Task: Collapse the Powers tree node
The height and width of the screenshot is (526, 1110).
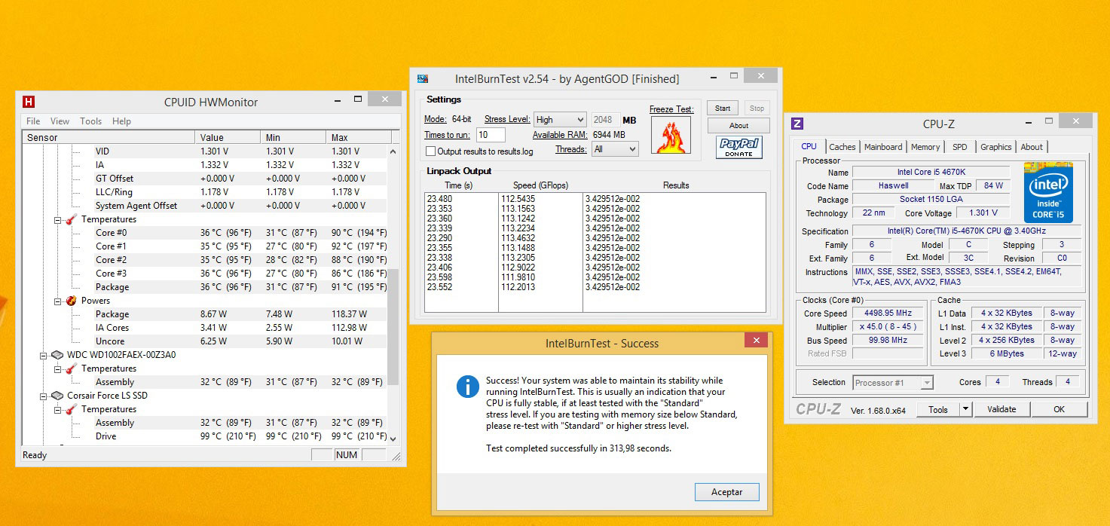Action: [58, 301]
